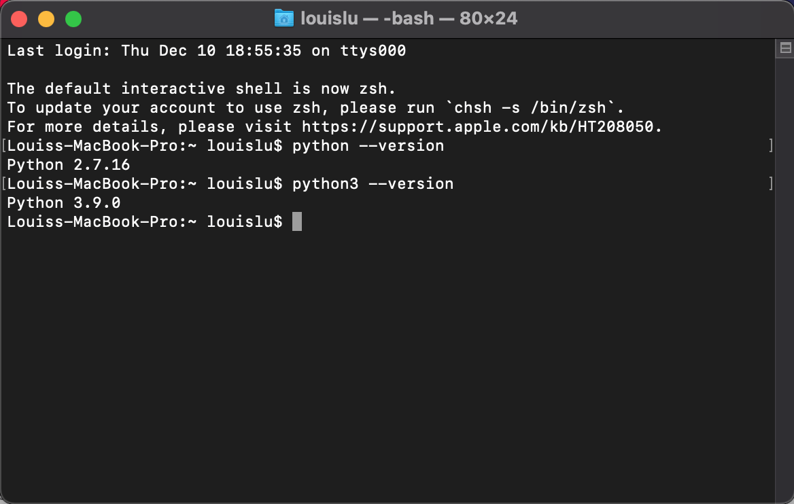Close the Terminal window with red button
This screenshot has width=794, height=504.
(19, 19)
